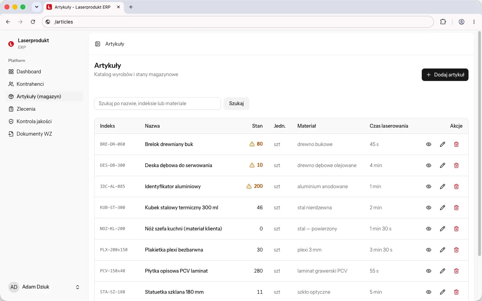Viewport: 482px width, 301px height.
Task: Toggle the sidebar panel icon beside Artykuły
Action: pyautogui.click(x=98, y=44)
